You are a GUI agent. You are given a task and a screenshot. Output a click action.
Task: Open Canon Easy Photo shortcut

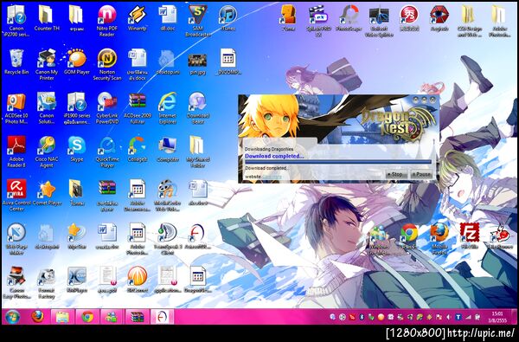coord(16,282)
